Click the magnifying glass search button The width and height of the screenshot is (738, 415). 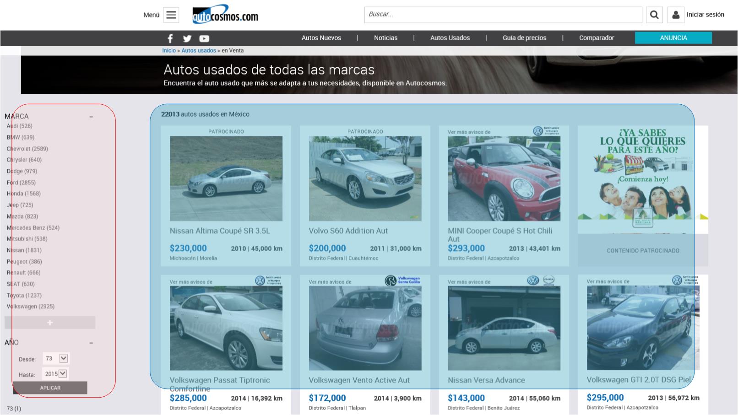(654, 15)
